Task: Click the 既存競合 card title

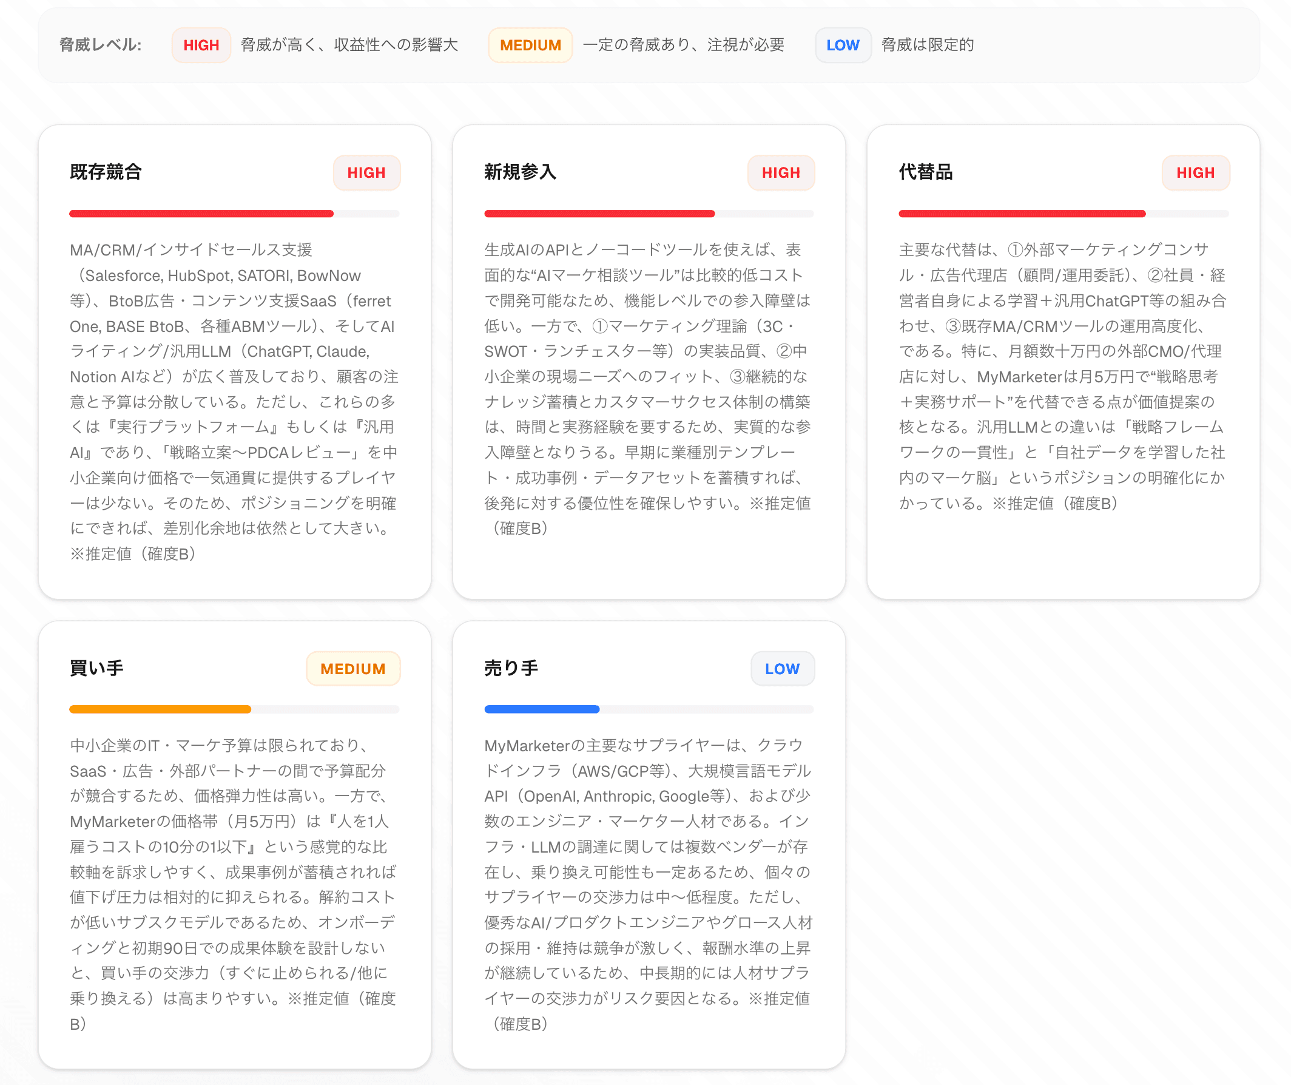Action: 104,173
